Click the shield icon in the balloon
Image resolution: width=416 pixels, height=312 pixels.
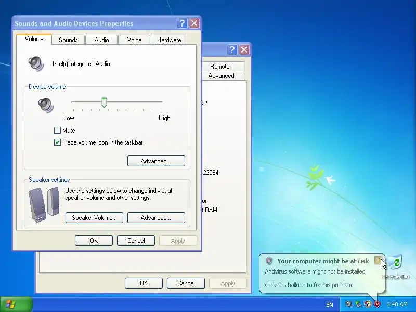point(269,261)
